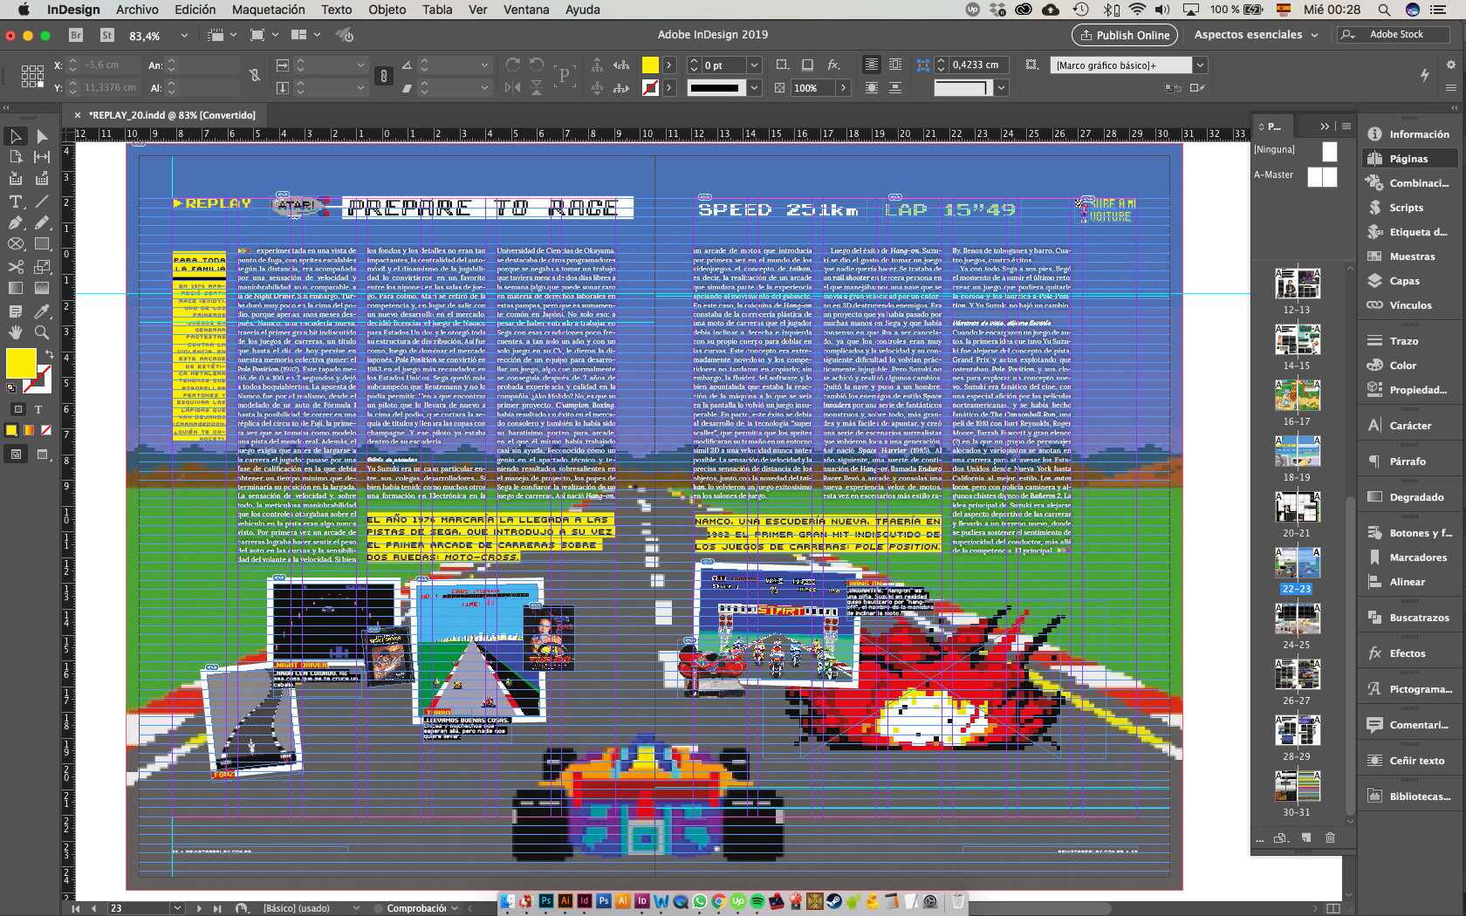Image resolution: width=1466 pixels, height=916 pixels.
Task: Open the Archivo menu
Action: pyautogui.click(x=137, y=10)
